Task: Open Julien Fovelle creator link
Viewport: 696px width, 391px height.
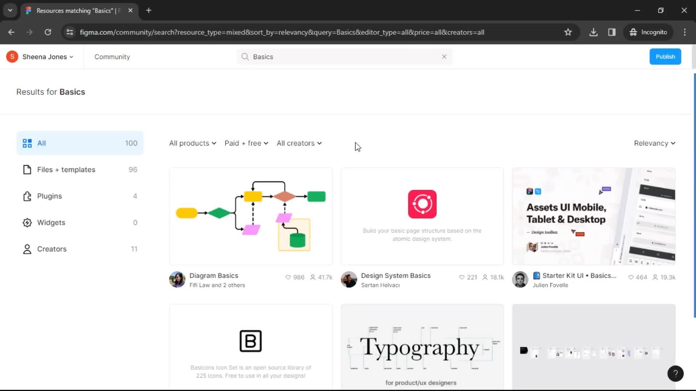Action: (550, 285)
